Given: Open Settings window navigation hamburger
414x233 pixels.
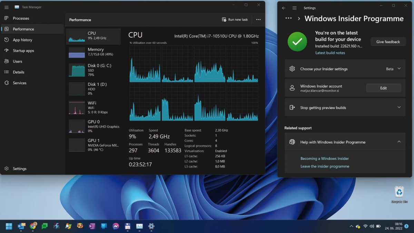Looking at the screenshot, I should pos(294,8).
